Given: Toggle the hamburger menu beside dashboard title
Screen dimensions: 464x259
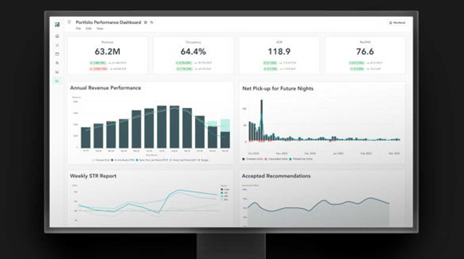Looking at the screenshot, I should (69, 22).
